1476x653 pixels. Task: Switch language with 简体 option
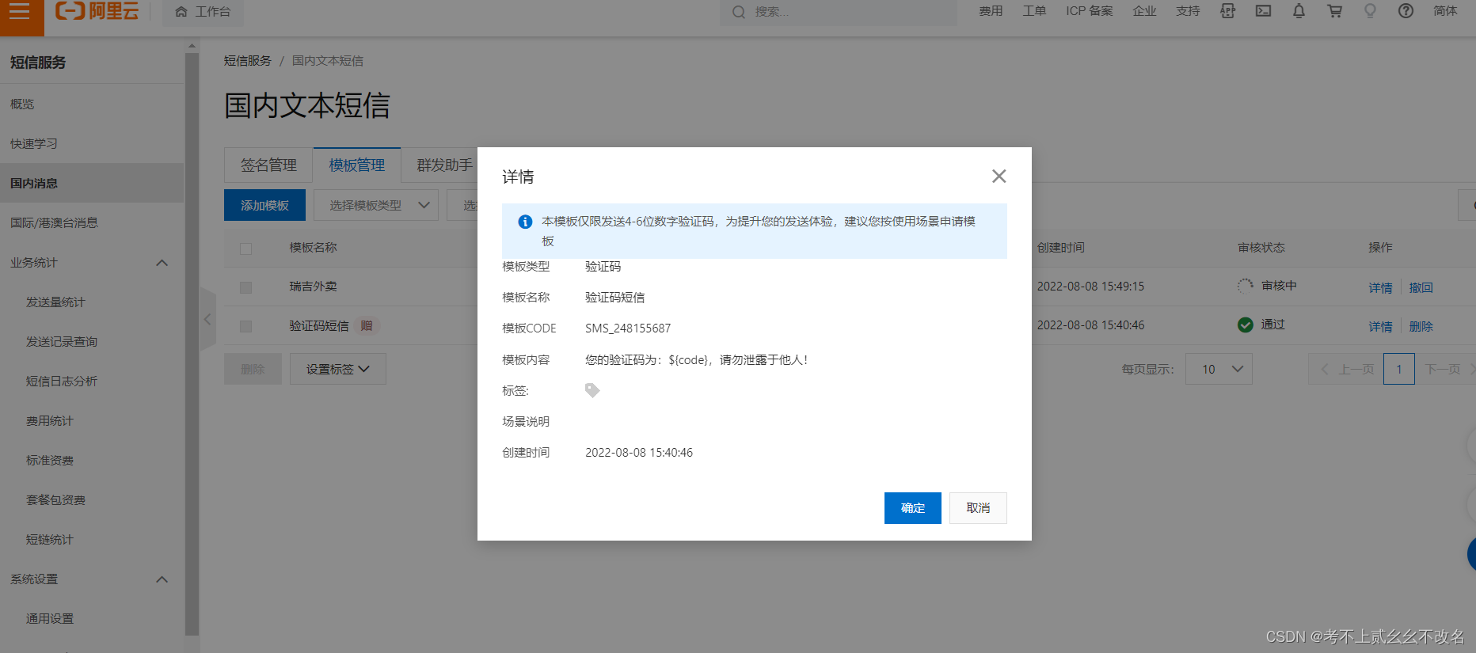(x=1445, y=11)
